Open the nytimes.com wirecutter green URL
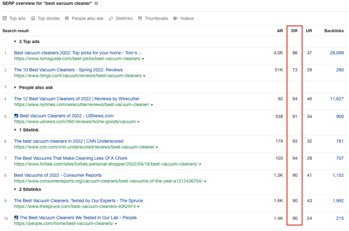Screen dimensions: 349x231 [x=82, y=105]
